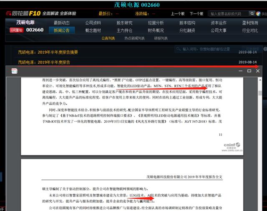This screenshot has width=267, height=211.
Task: Open the 经营分析 tab
Action: [156, 23]
